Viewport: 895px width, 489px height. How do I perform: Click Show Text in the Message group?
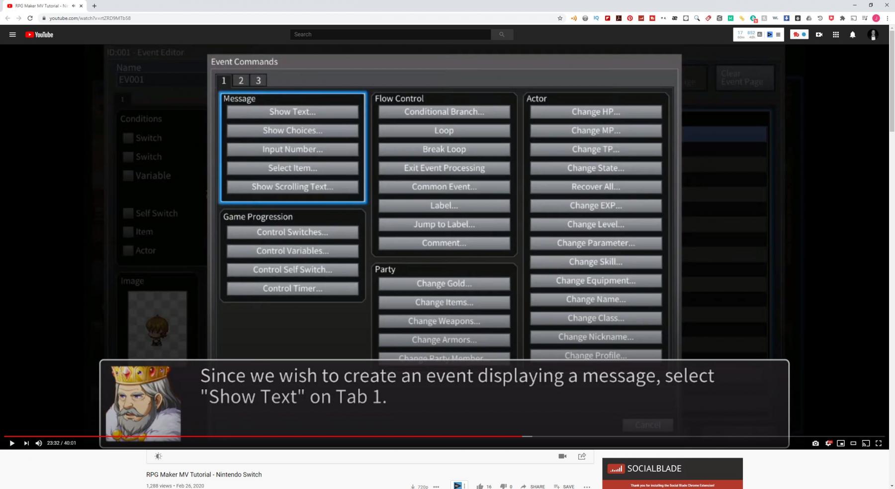[x=292, y=112]
